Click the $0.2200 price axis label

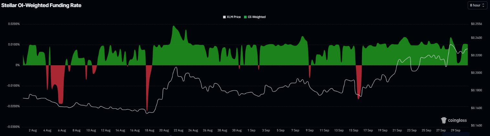point(476,56)
